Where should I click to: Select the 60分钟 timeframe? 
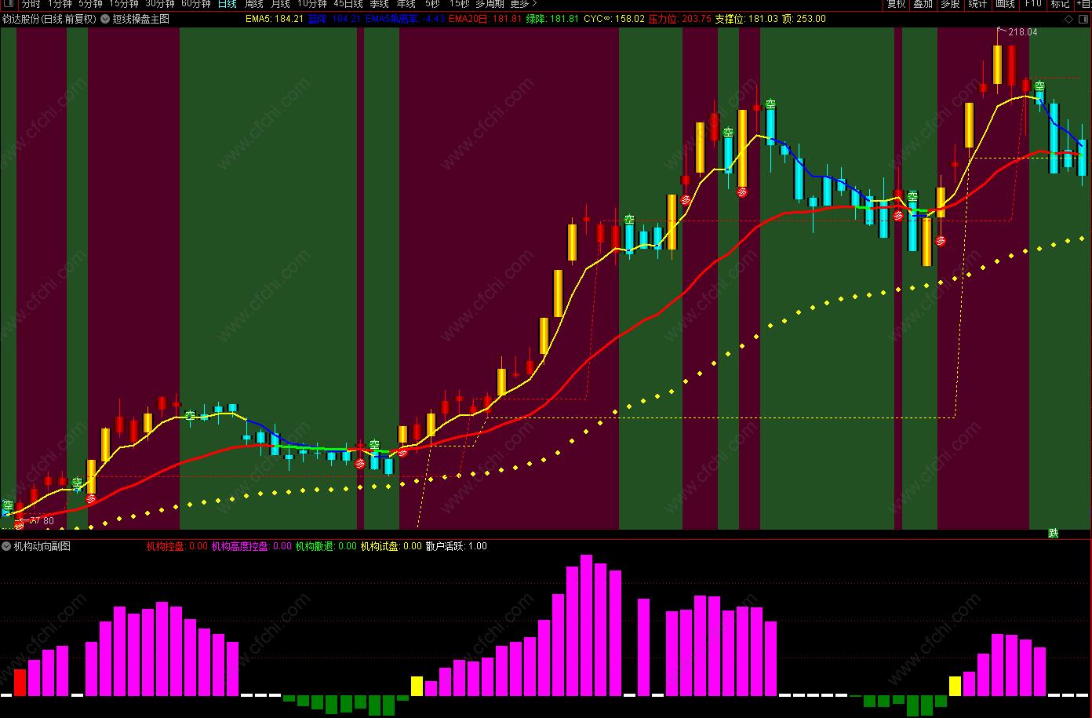[196, 4]
